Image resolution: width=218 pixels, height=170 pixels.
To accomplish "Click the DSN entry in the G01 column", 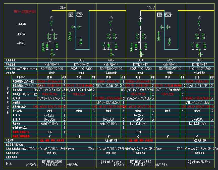I will 49,132.
